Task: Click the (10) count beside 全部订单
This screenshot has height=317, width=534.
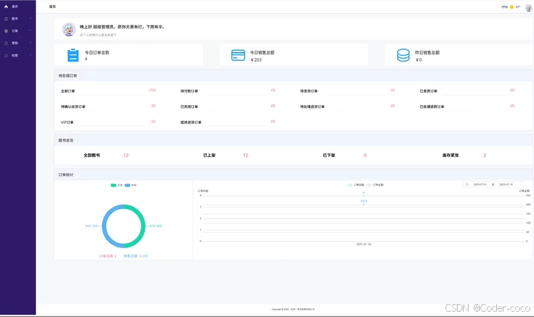Action: tap(152, 90)
